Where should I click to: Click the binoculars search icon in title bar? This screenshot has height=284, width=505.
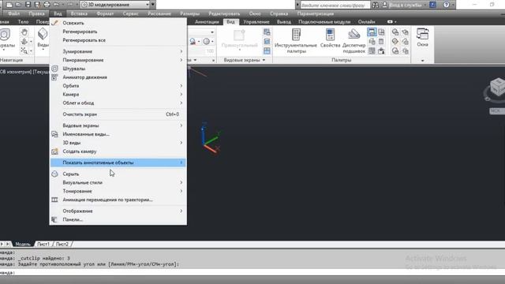376,5
